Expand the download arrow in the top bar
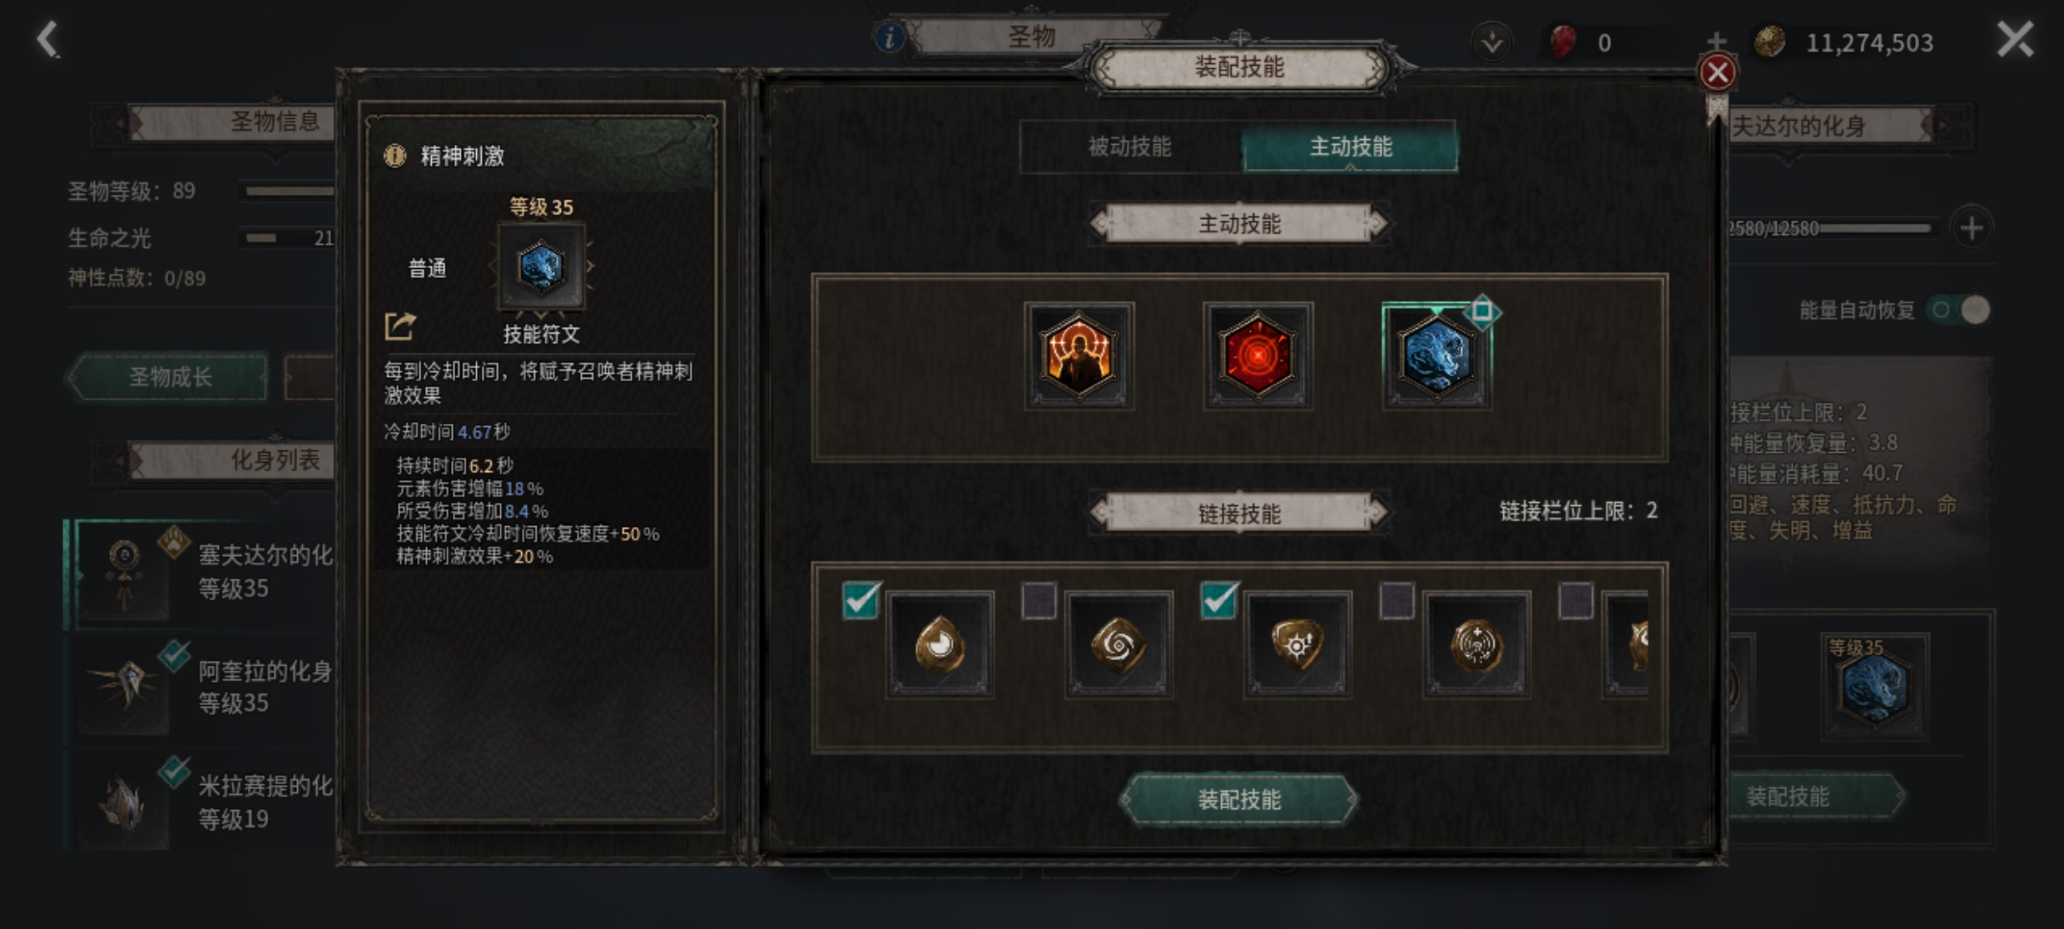The width and height of the screenshot is (2064, 929). click(x=1491, y=42)
